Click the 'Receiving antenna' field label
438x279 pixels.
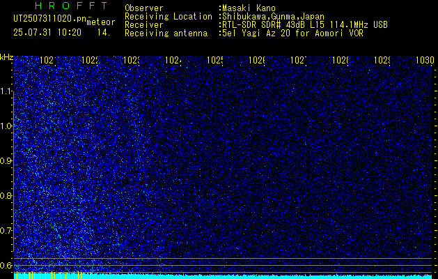tap(166, 33)
